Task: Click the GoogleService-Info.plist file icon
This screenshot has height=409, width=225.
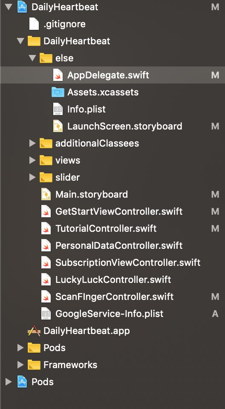Action: [46, 314]
